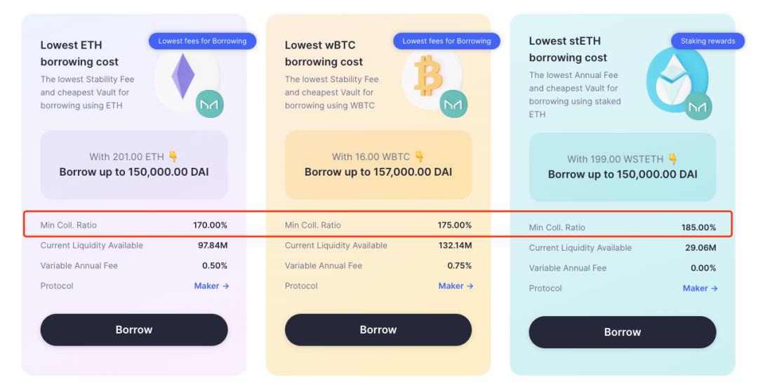Open the Maker protocol link for stETH

[x=700, y=288]
